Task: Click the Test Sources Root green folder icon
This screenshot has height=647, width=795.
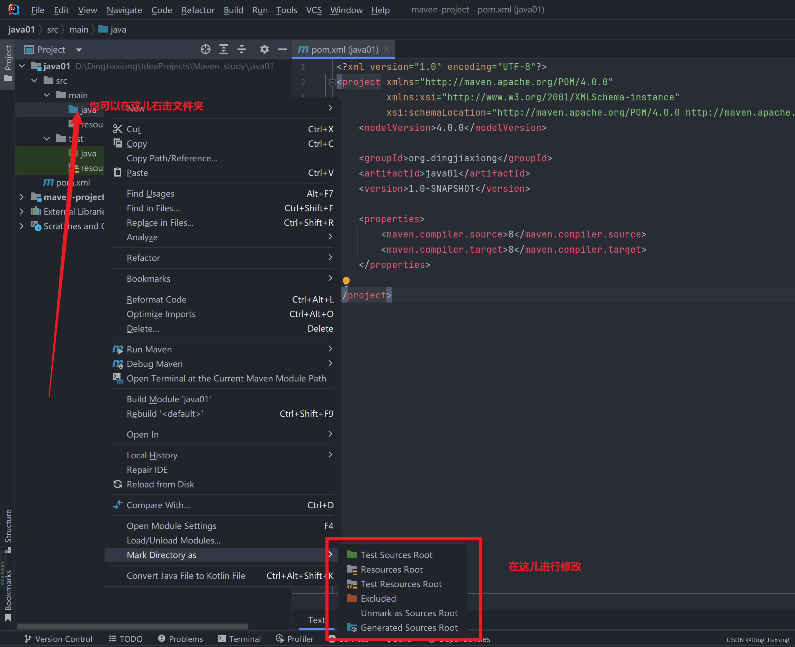Action: coord(351,555)
